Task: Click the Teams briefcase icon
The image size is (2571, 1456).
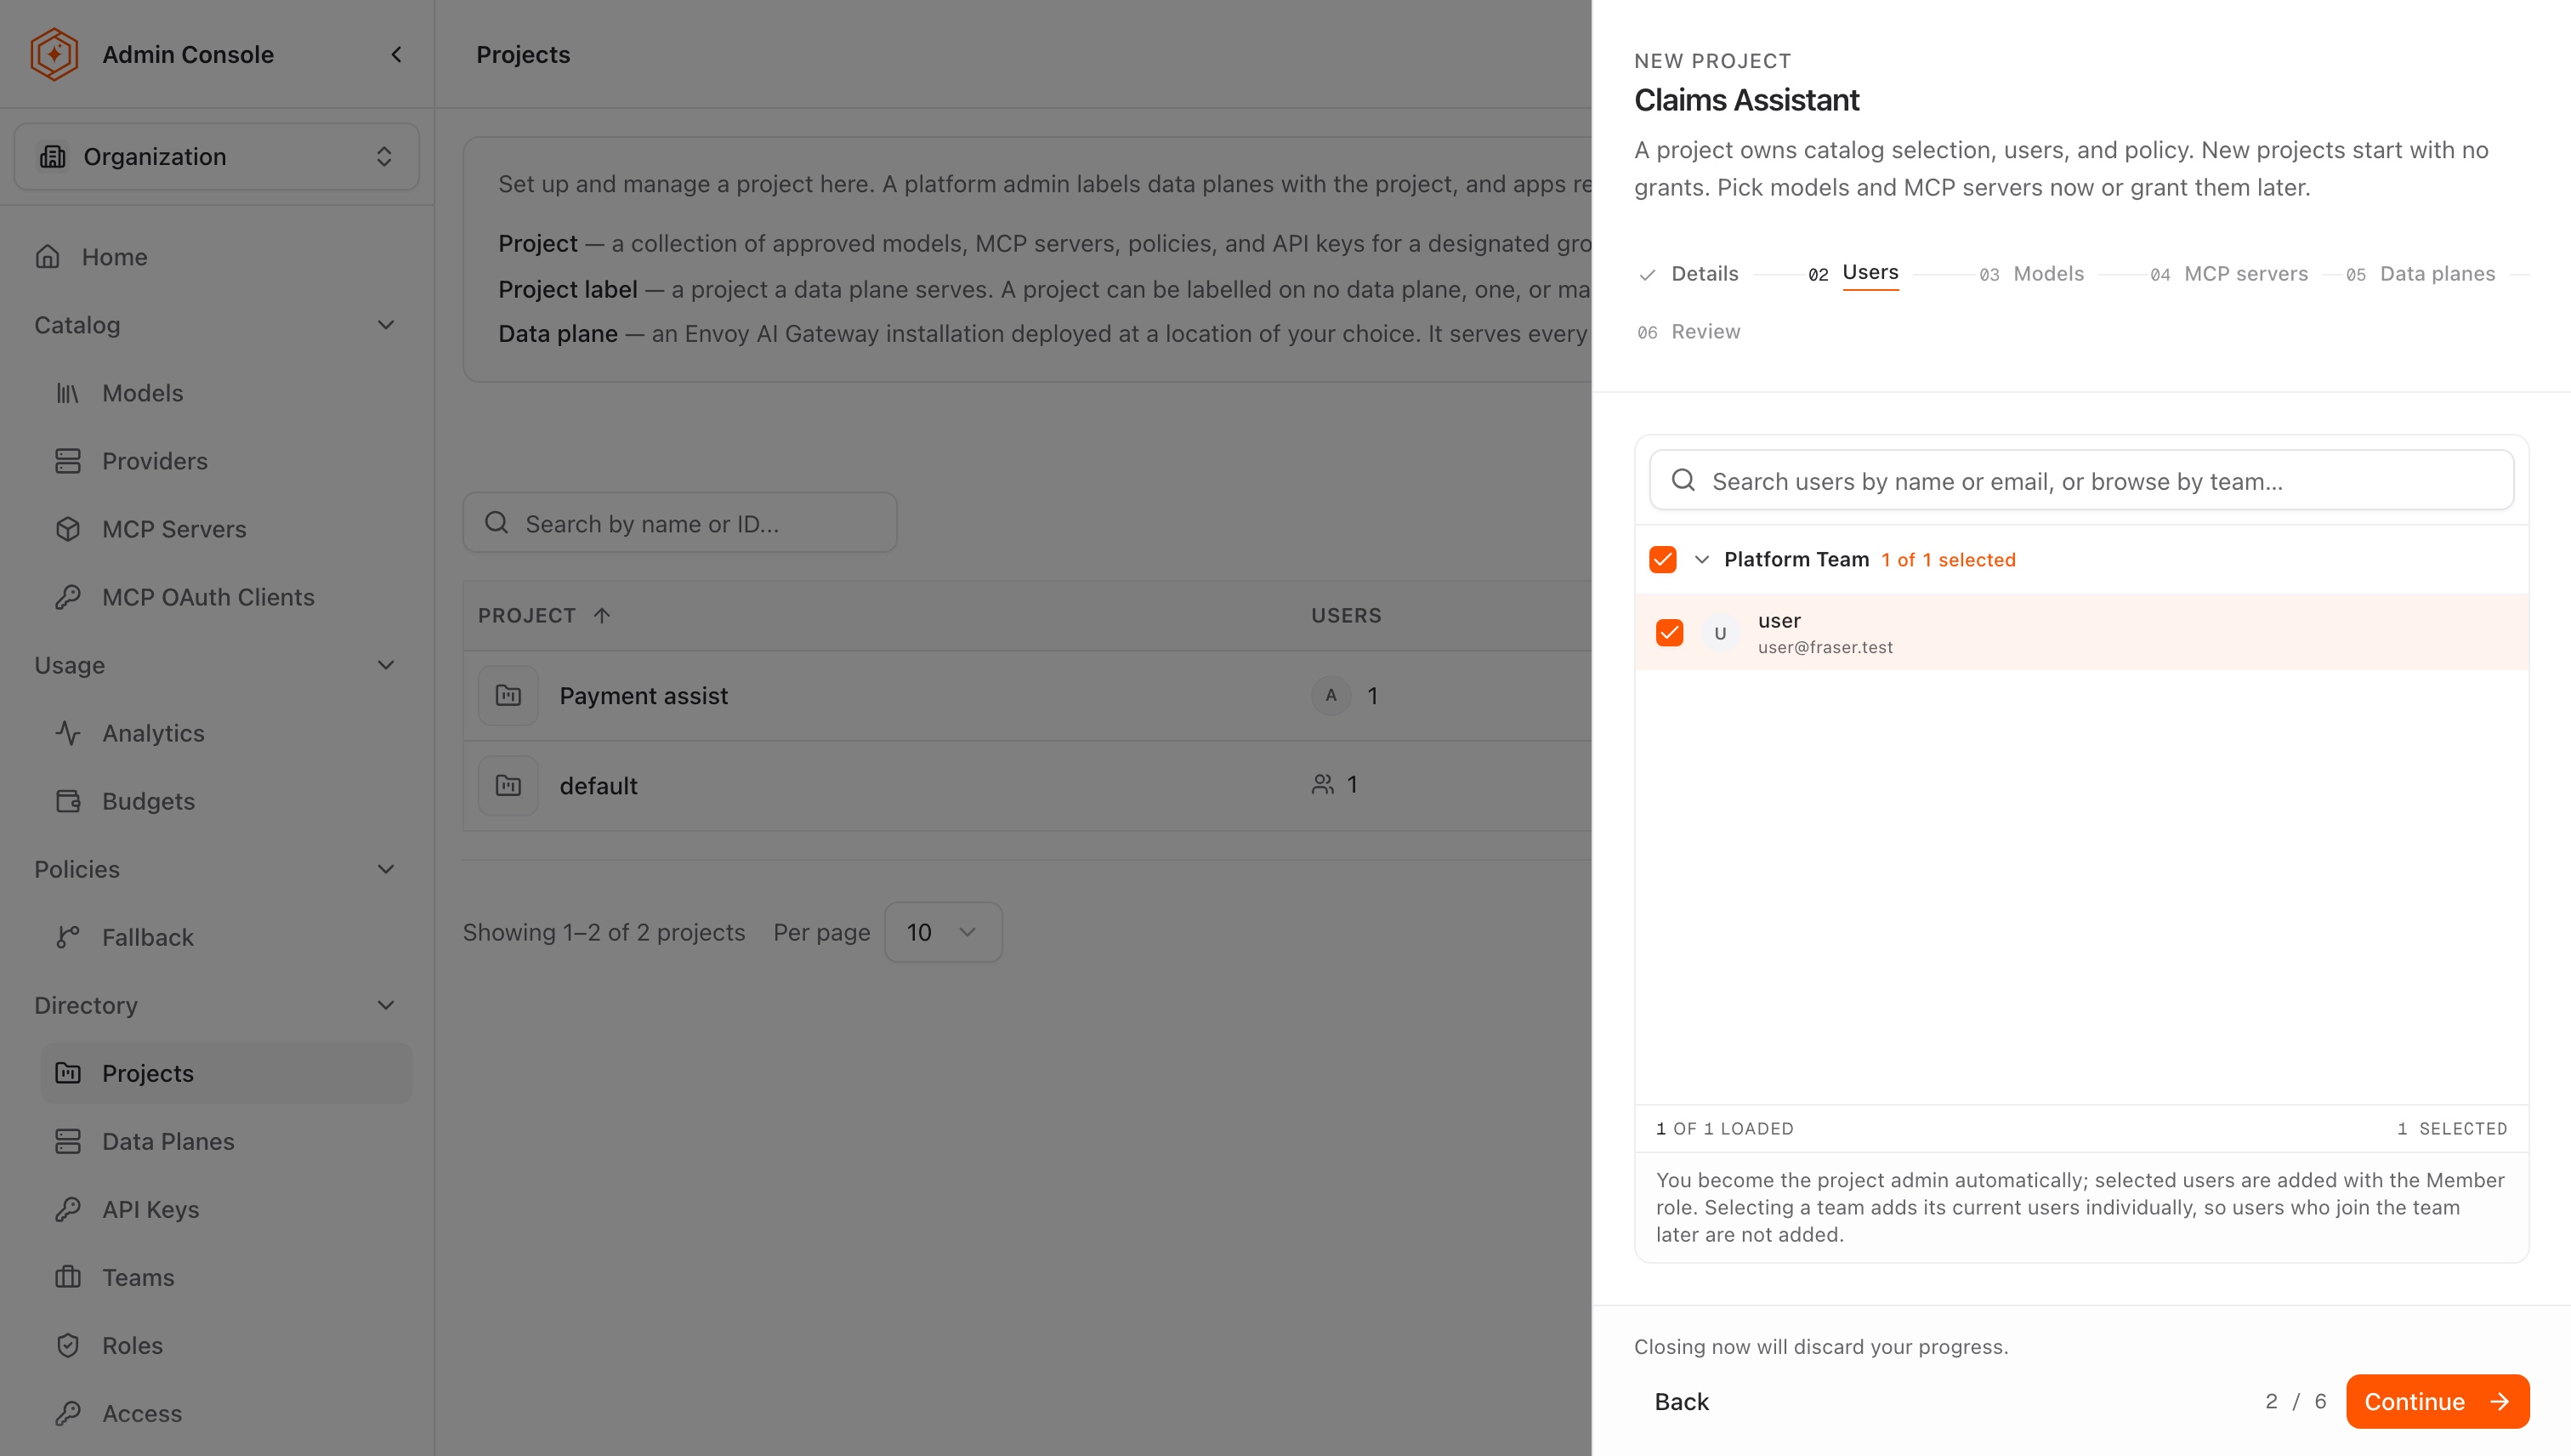Action: (x=68, y=1277)
